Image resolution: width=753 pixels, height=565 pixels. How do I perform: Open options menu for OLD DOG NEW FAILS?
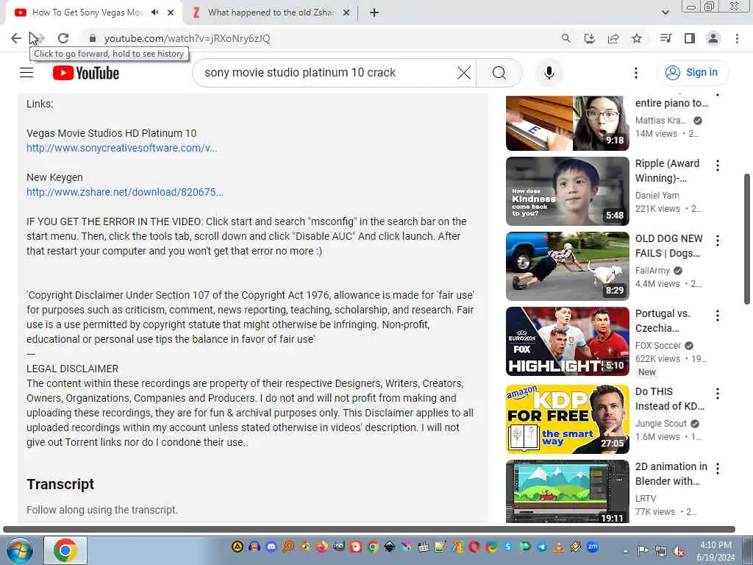pyautogui.click(x=718, y=241)
